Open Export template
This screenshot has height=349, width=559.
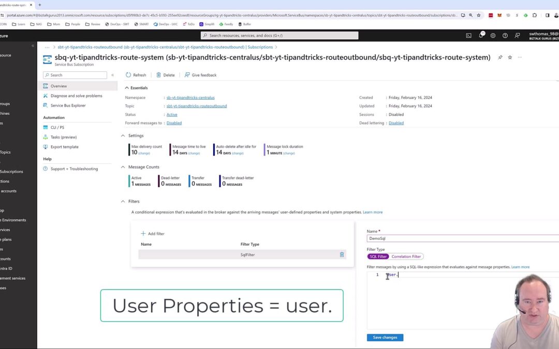tap(65, 147)
